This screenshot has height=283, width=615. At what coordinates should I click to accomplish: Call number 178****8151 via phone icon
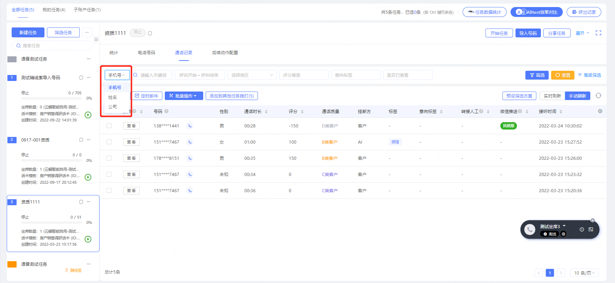[190, 158]
